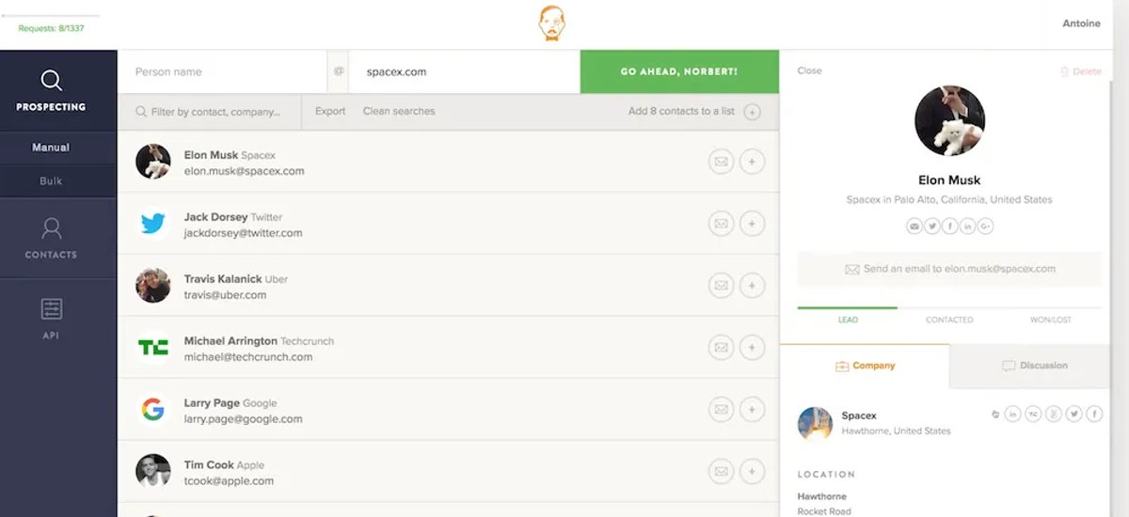Select larry.page@google.com email text
Image resolution: width=1129 pixels, height=517 pixels.
click(x=243, y=419)
